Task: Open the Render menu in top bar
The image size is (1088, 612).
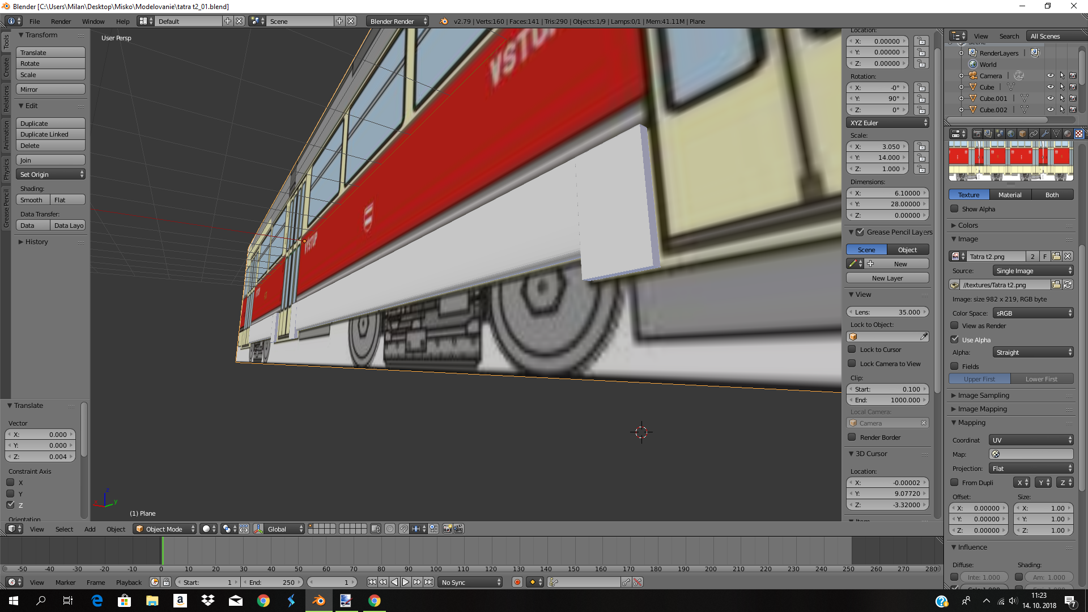Action: [61, 21]
